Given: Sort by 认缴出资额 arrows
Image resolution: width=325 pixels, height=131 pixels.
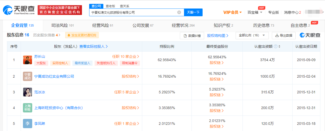Looking at the screenshot, I should tap(279, 47).
